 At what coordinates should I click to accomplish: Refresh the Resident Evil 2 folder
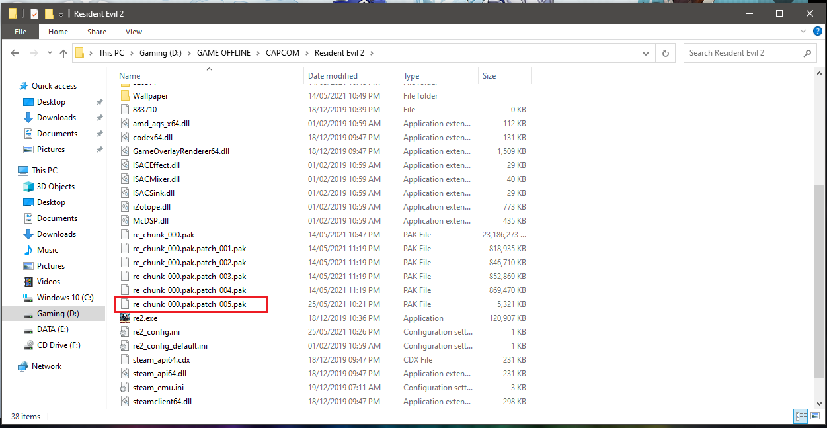pyautogui.click(x=666, y=53)
